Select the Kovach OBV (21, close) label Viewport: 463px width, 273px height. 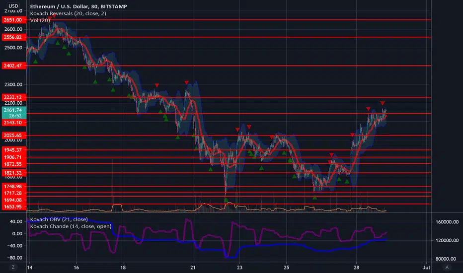pos(59,219)
